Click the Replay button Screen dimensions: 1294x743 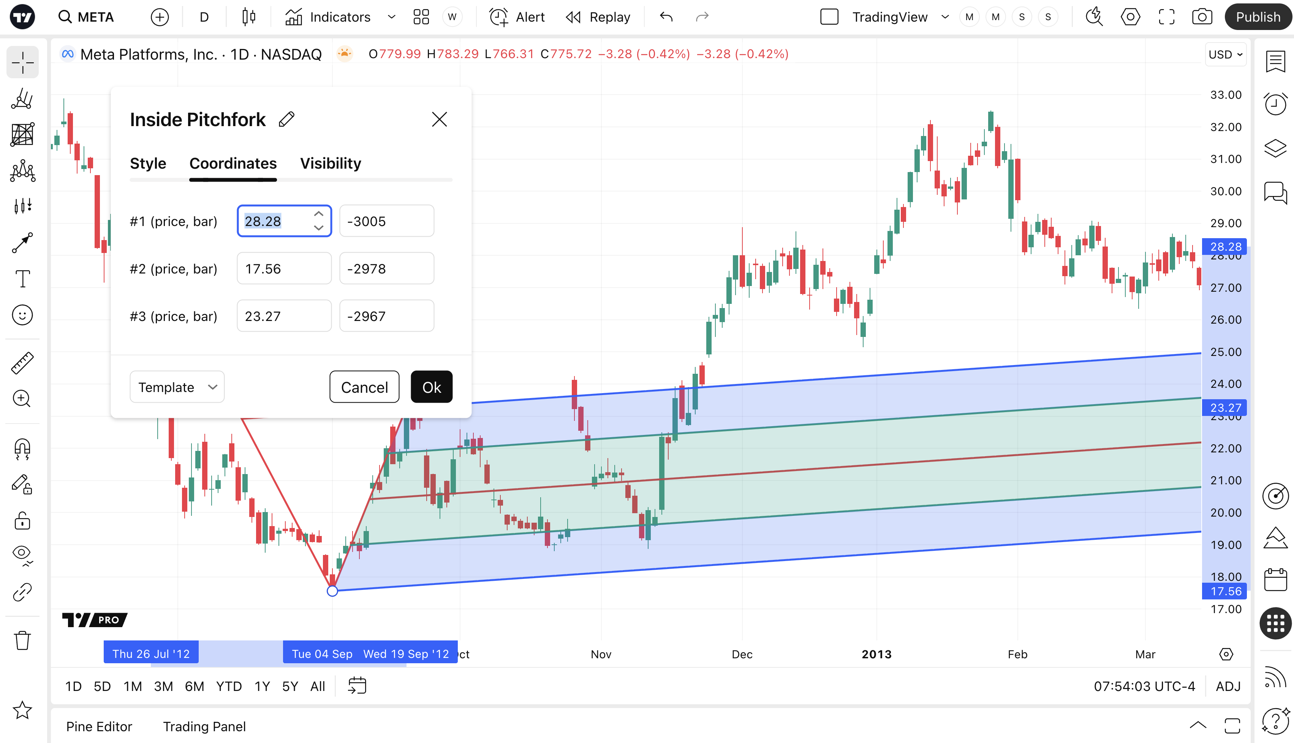pyautogui.click(x=598, y=17)
